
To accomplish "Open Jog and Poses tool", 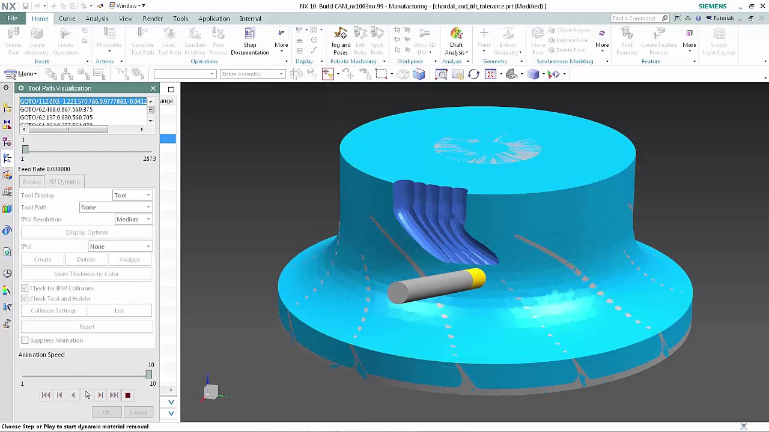I will coord(341,41).
